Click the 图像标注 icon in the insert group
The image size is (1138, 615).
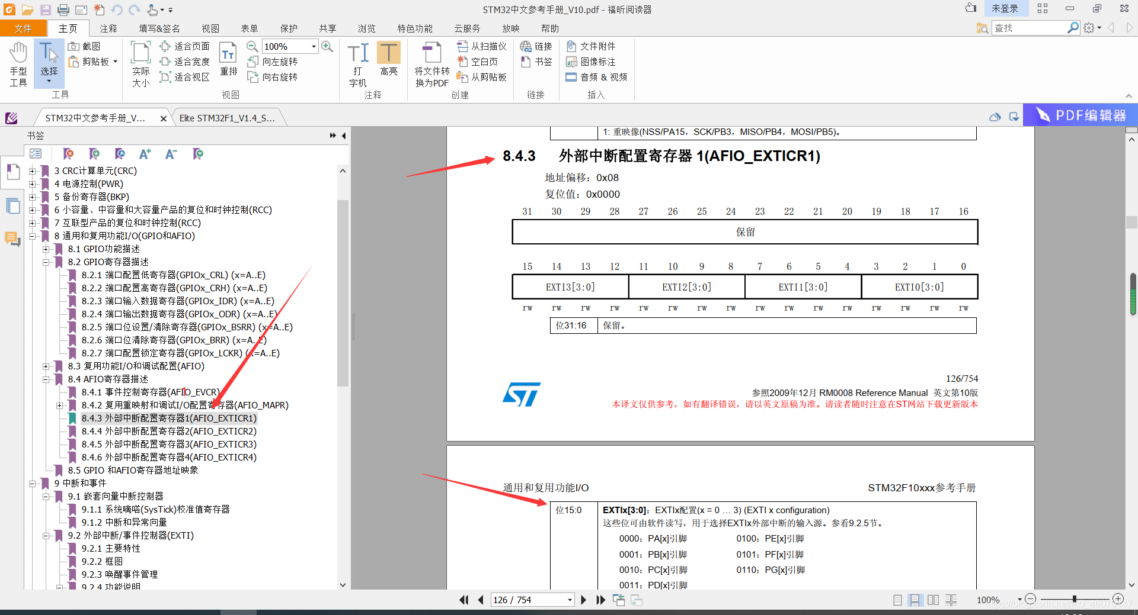[x=593, y=62]
